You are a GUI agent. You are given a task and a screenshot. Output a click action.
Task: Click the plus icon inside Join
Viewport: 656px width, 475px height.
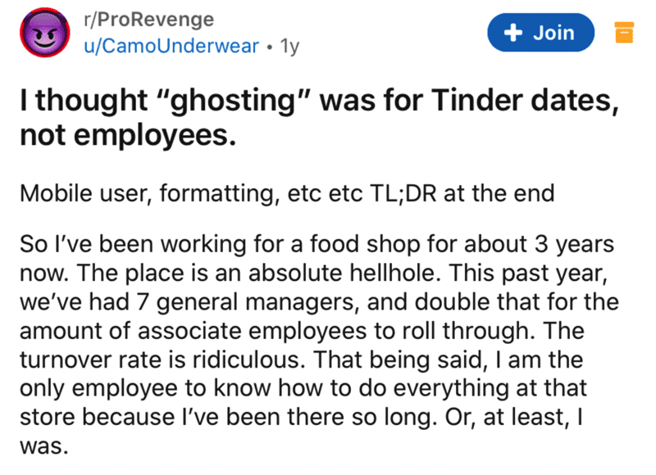[x=513, y=33]
